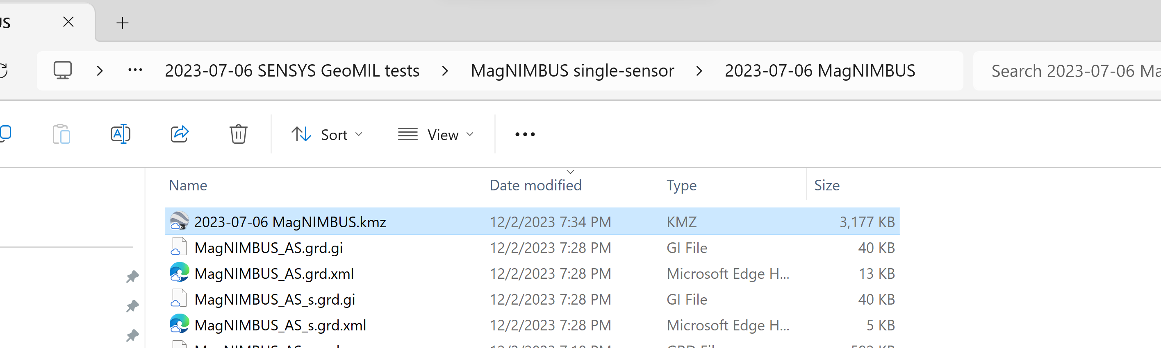Click the Refresh icon by the address bar
This screenshot has height=348, width=1161.
coord(3,71)
